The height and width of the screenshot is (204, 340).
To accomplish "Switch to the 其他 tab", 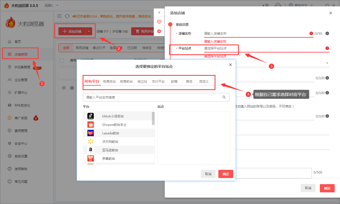I will [189, 82].
